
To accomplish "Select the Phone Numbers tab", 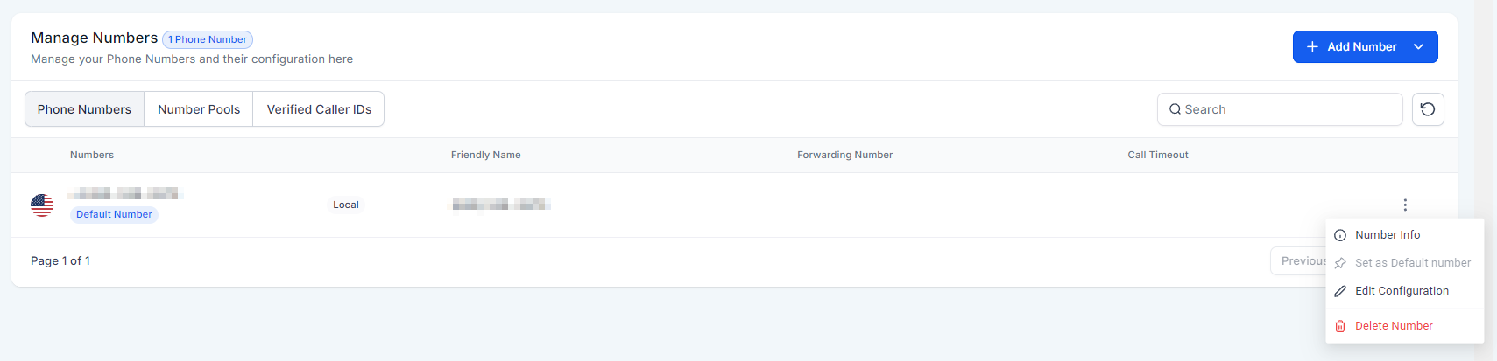I will pyautogui.click(x=84, y=109).
